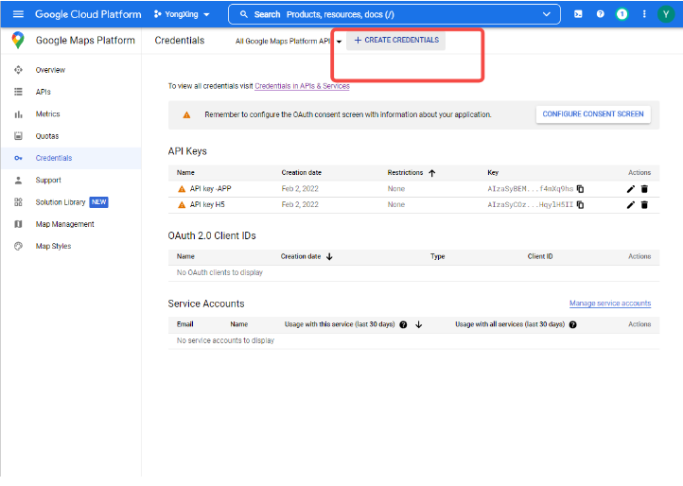This screenshot has width=683, height=486.
Task: Open help for usage with all services
Action: tap(573, 325)
